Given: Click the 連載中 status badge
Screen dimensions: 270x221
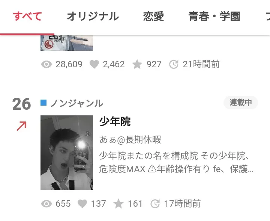Looking at the screenshot, I should pos(240,103).
